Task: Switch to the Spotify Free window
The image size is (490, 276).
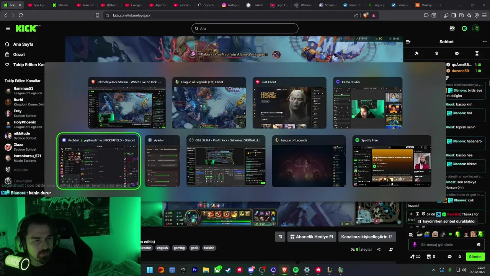Action: 392,161
